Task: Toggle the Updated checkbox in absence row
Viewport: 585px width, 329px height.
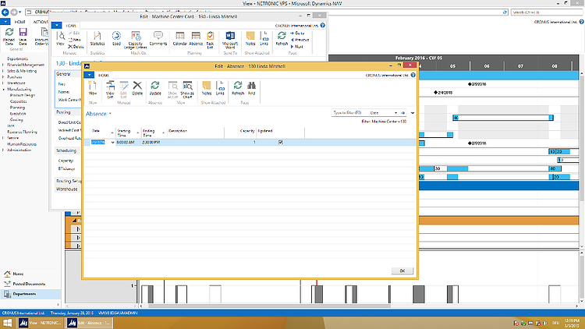Action: [281, 142]
